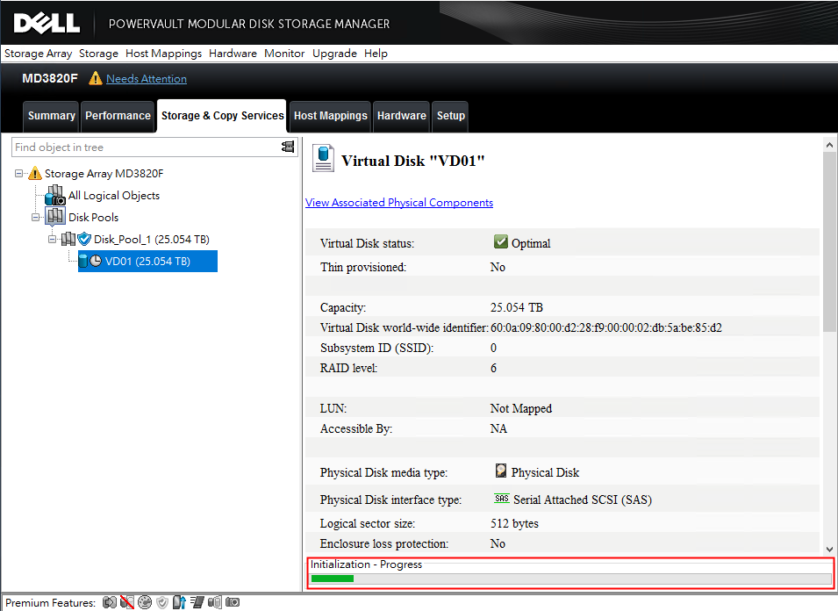Image resolution: width=838 pixels, height=611 pixels.
Task: Click the Needs Attention warning icon
Action: click(x=96, y=78)
